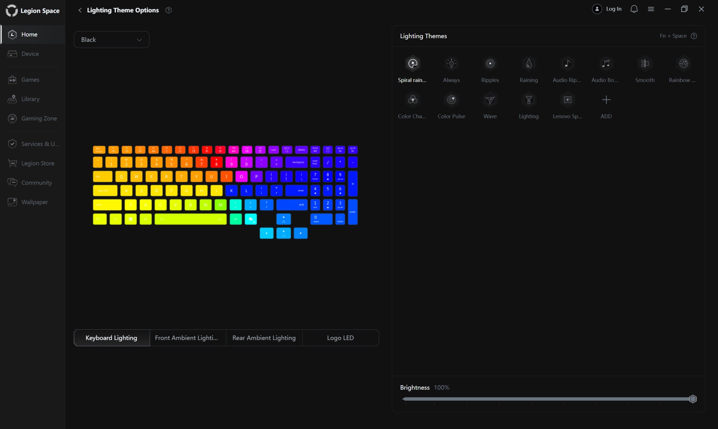Choose the Raining lighting theme
The width and height of the screenshot is (718, 429).
click(528, 64)
